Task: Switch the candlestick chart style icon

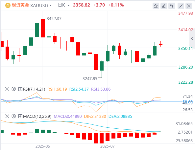Action: 172,6
